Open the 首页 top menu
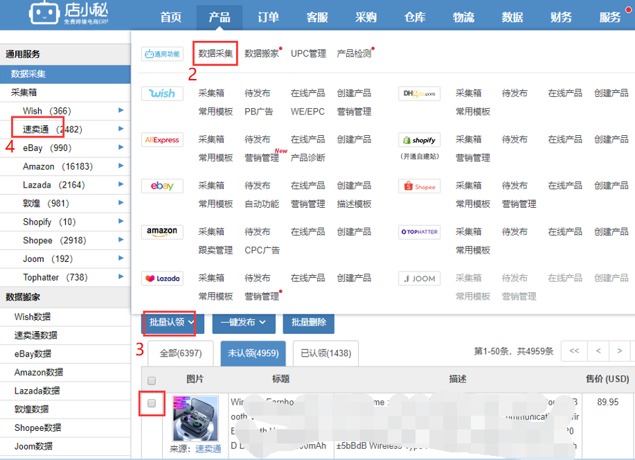 click(x=170, y=17)
